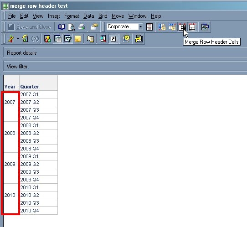Open the Format menu
Viewport: 247px width, 227px height.
point(72,16)
